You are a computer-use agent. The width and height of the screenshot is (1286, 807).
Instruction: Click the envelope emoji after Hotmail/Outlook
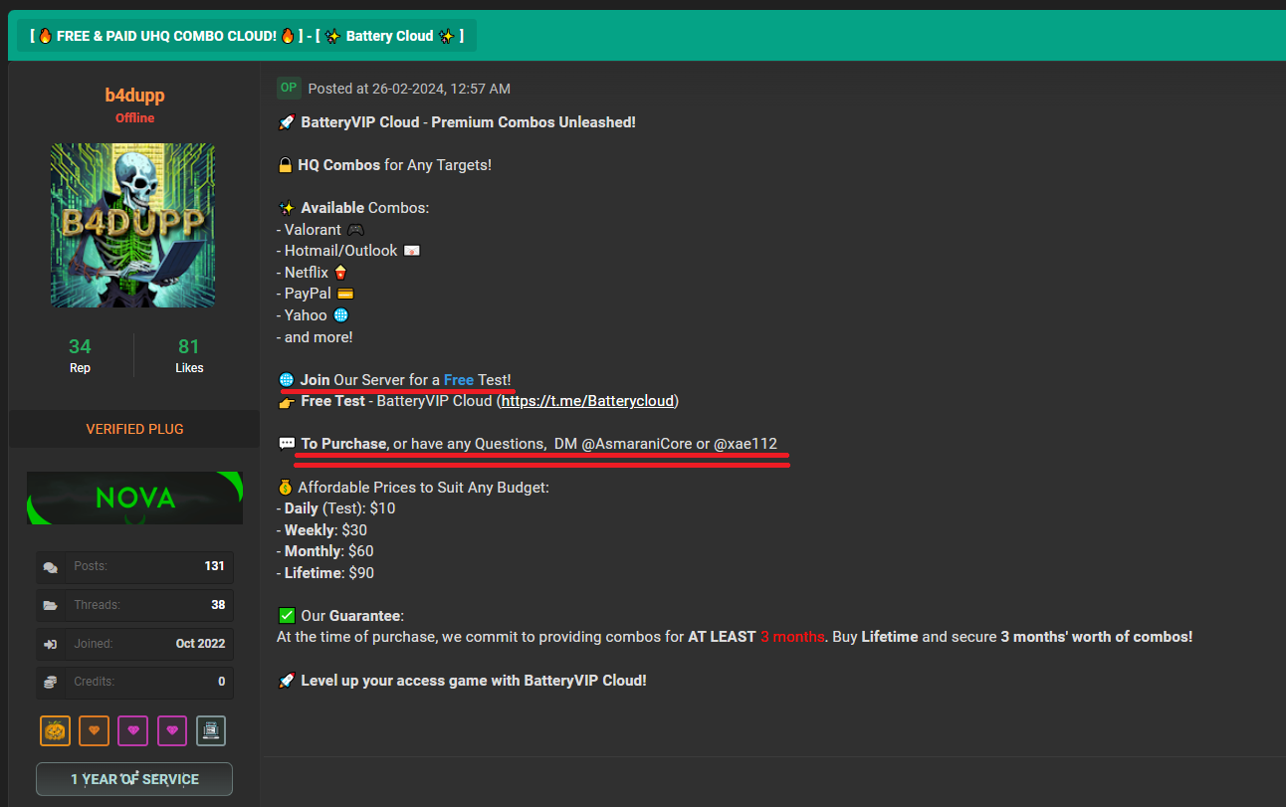pyautogui.click(x=412, y=251)
